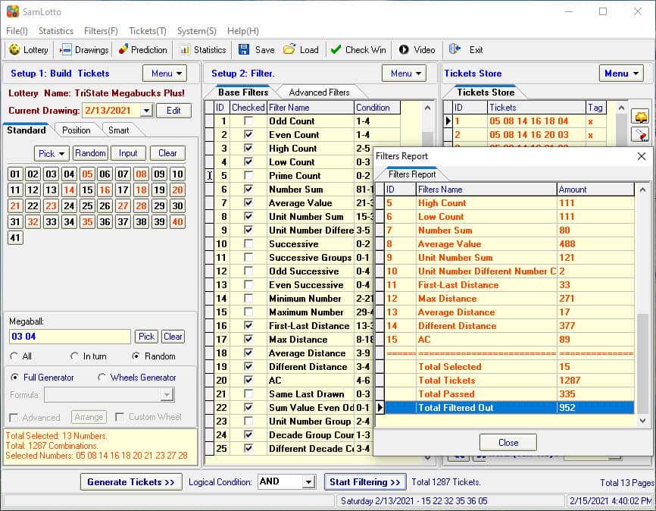Enable the Prime Count filter checkbox

coord(248,175)
